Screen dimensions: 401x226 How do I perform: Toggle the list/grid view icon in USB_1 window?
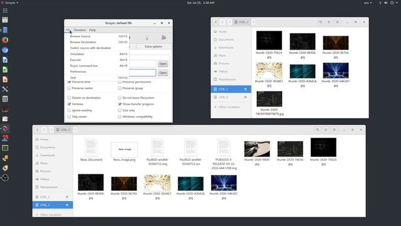coord(329,22)
